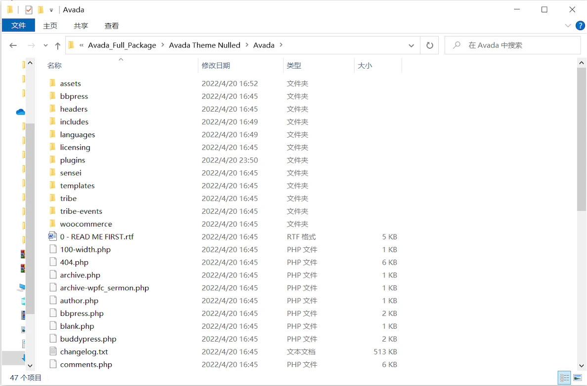Select the 100-width.php file icon

pos(53,249)
